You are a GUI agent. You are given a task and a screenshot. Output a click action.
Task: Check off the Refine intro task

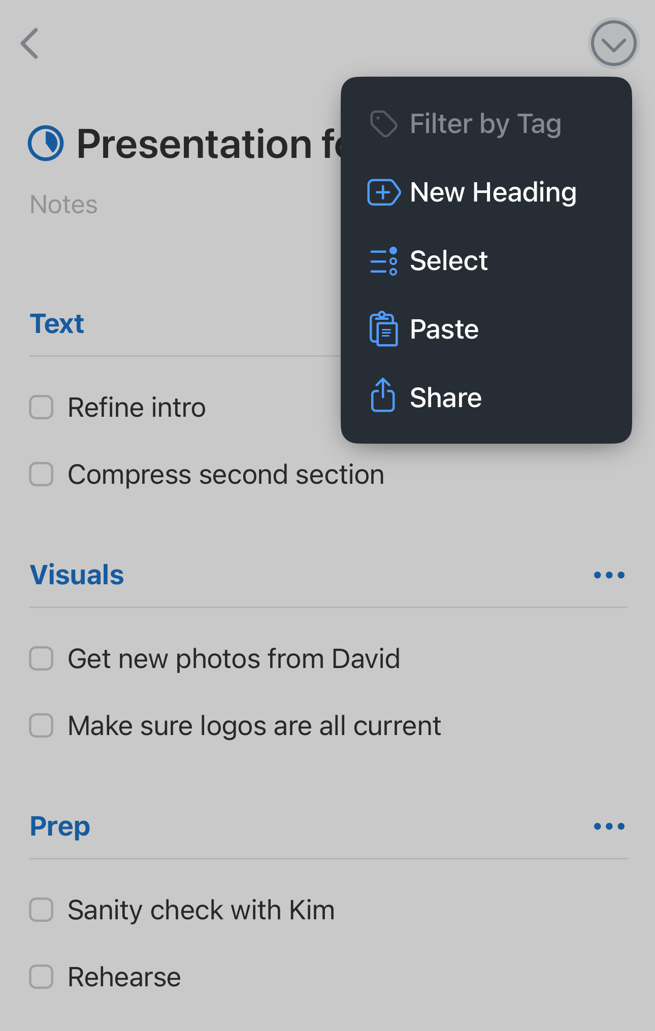click(41, 408)
